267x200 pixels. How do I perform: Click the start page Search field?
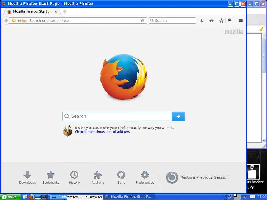pos(117,116)
